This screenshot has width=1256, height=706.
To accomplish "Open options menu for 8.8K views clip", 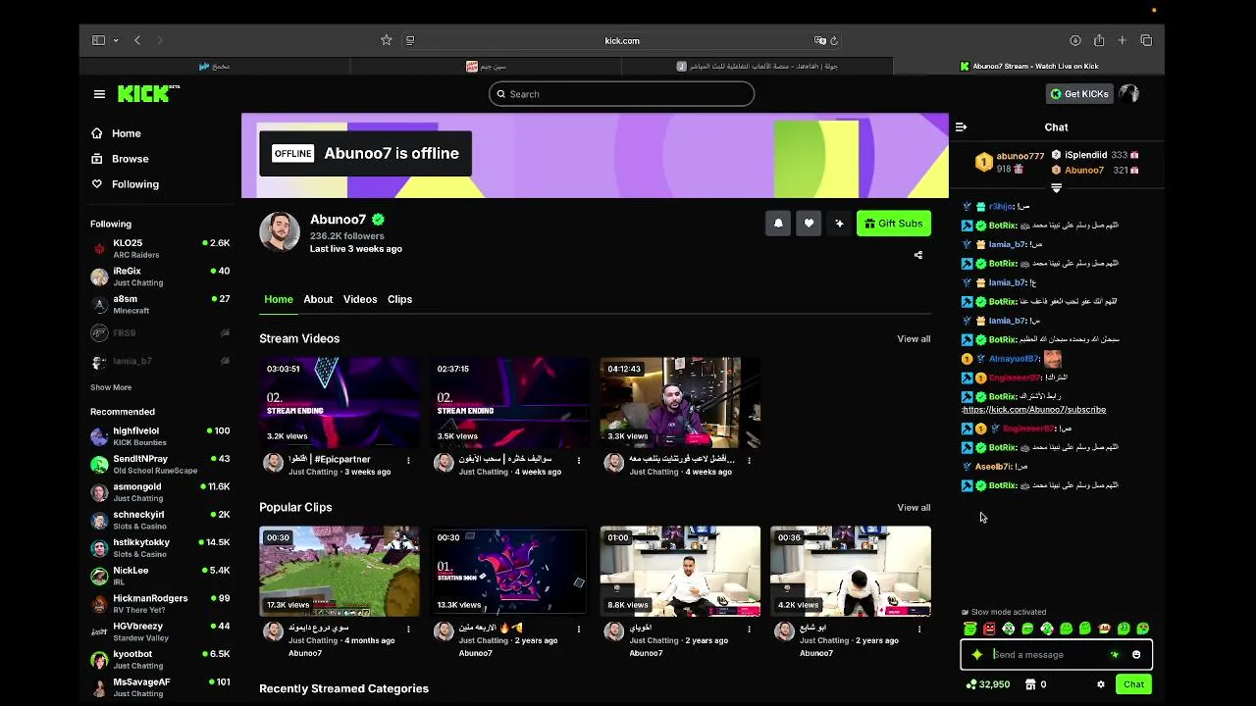I will pyautogui.click(x=749, y=629).
